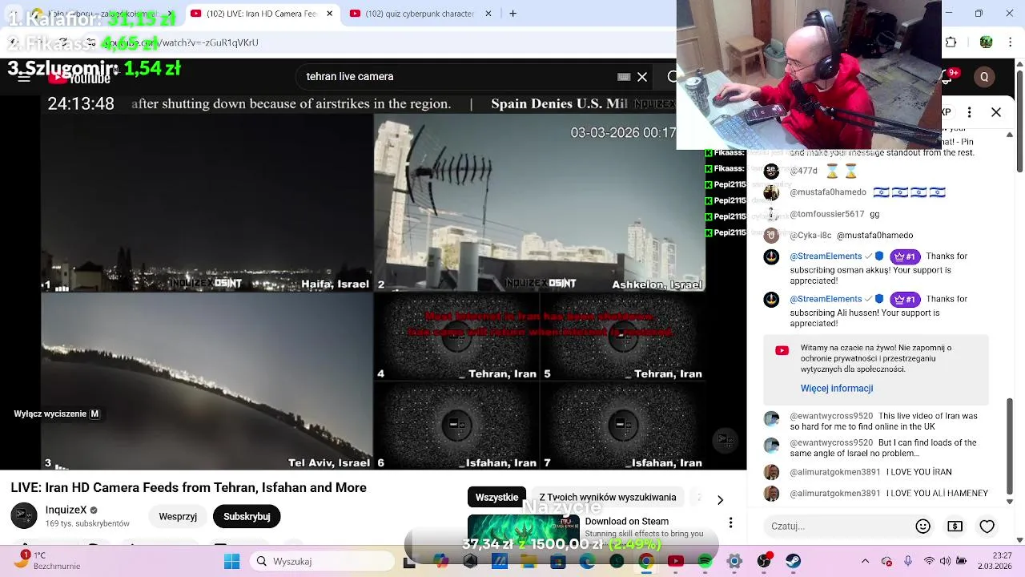Open InquizeX channel name link

point(66,510)
